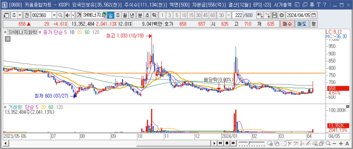This screenshot has height=149, width=353.
Task: Select the 일 daily period tab
Action: 110,15
